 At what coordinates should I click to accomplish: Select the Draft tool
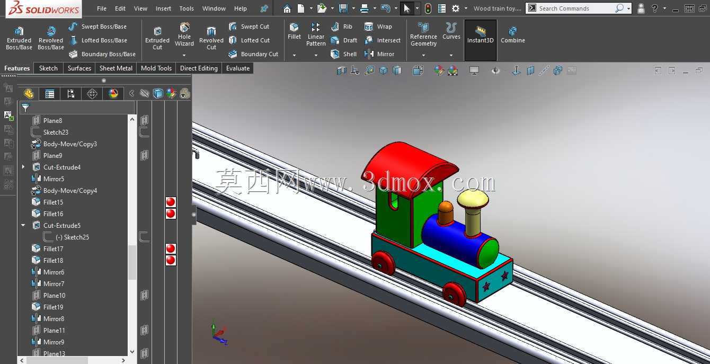344,40
